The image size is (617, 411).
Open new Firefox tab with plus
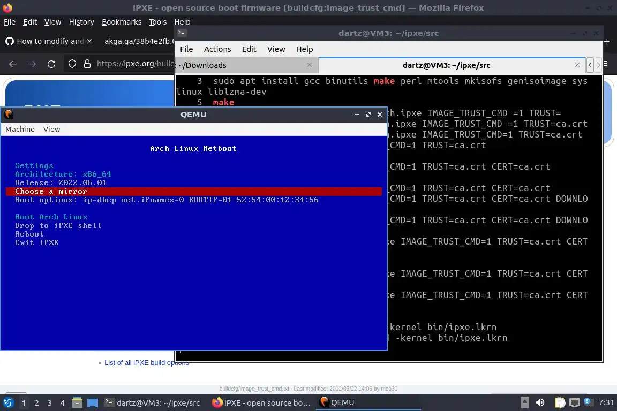click(606, 41)
